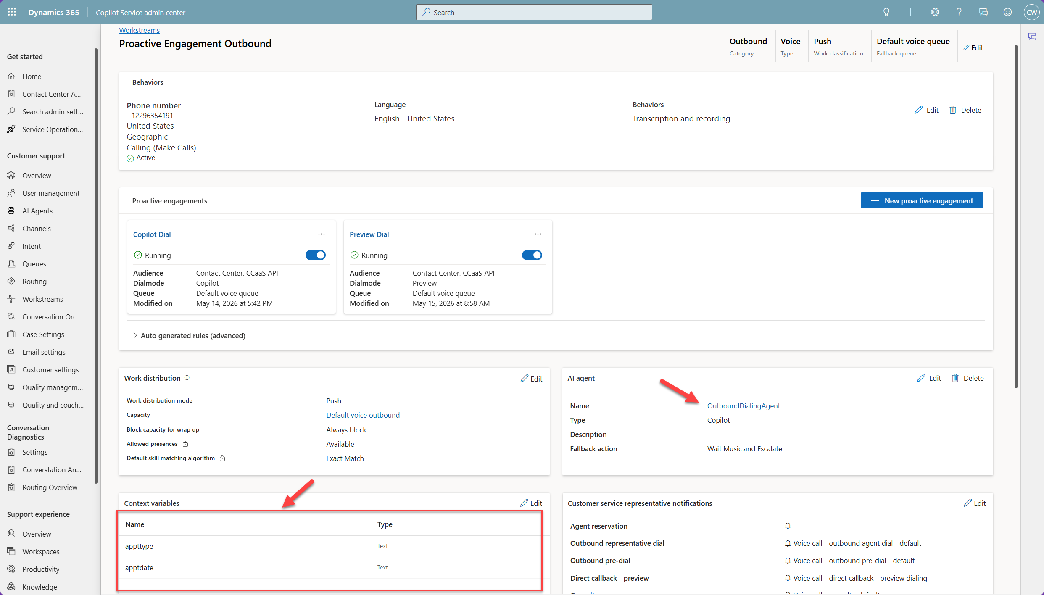Open the Default voice outbound capacity link
This screenshot has width=1044, height=595.
point(363,415)
